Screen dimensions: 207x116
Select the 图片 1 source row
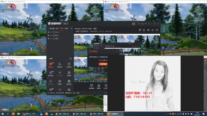click(x=60, y=35)
